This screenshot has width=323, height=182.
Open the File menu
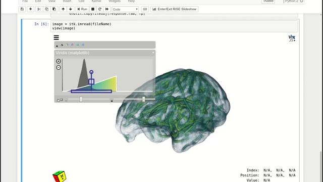tap(25, 1)
